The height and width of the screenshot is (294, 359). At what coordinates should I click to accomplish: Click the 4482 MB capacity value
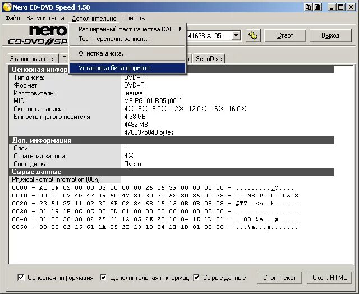click(136, 125)
